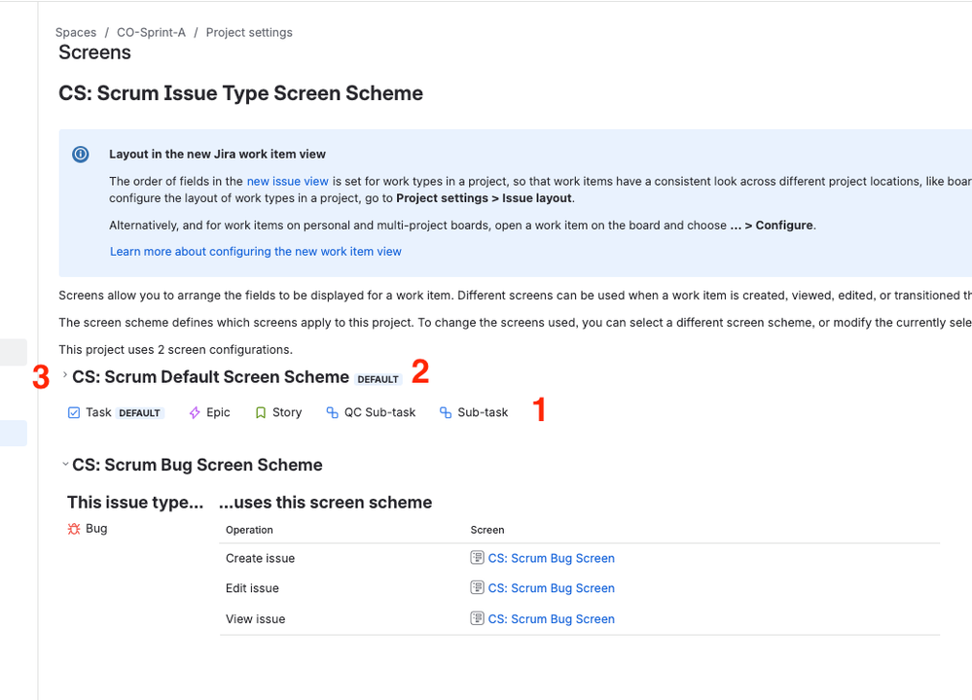972x700 pixels.
Task: Click the DEFAULT badge beside Default Screen Scheme
Action: 378,379
